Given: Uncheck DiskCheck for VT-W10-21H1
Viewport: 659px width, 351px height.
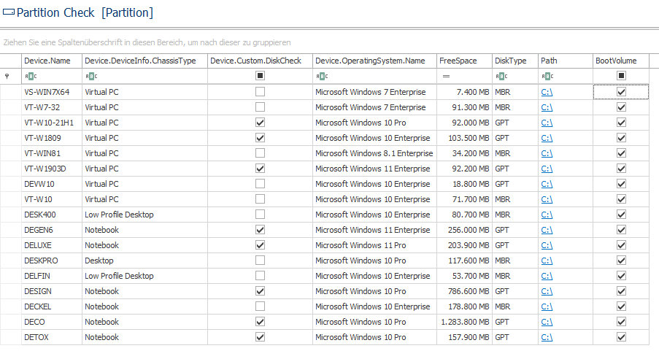Looking at the screenshot, I should click(260, 123).
